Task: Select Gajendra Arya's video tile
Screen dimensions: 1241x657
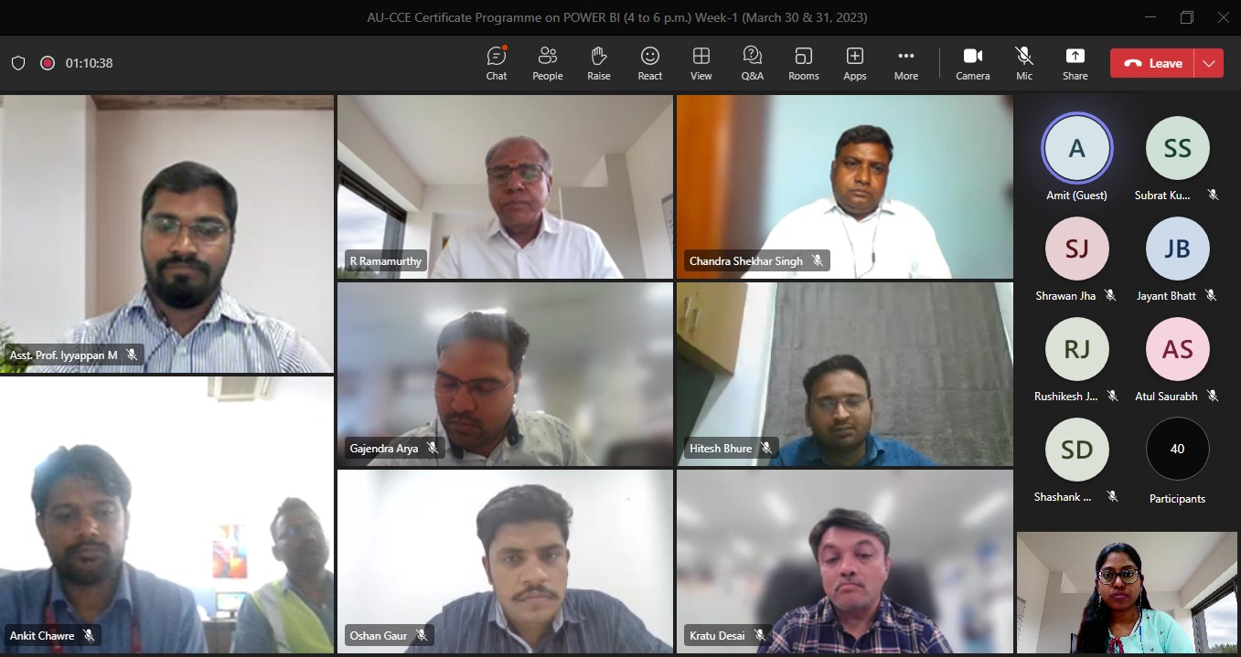Action: coord(505,374)
